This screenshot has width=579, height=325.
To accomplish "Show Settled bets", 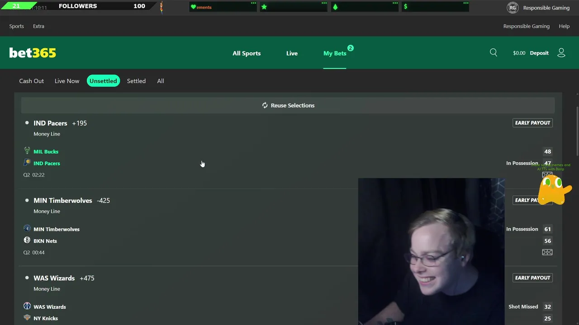I will click(x=136, y=81).
